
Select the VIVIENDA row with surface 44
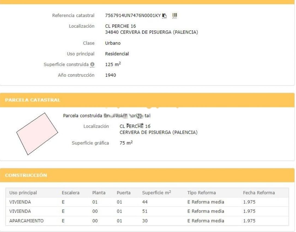(20, 202)
